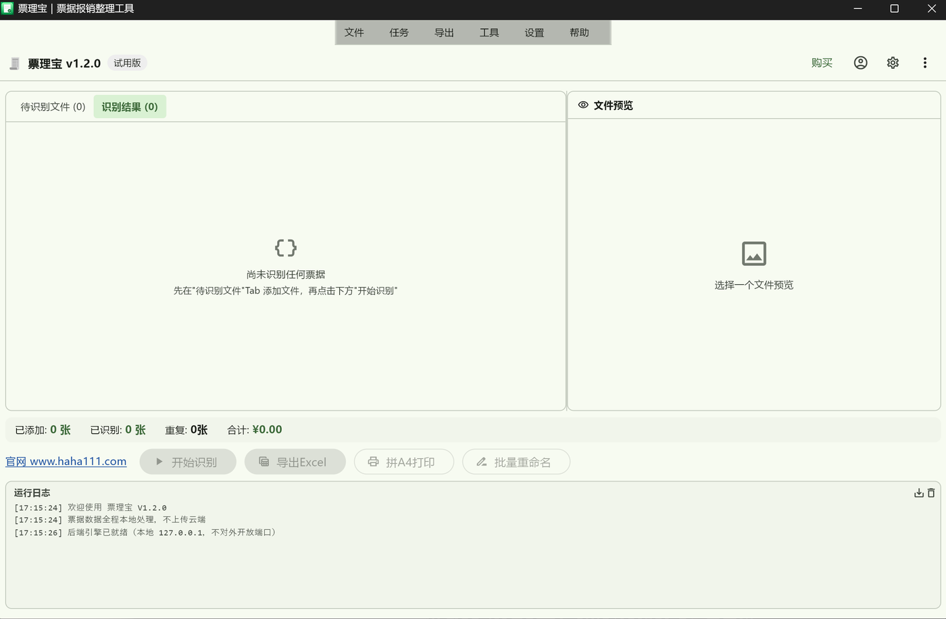The height and width of the screenshot is (619, 946).
Task: Open settings gear icon in header
Action: 893,63
